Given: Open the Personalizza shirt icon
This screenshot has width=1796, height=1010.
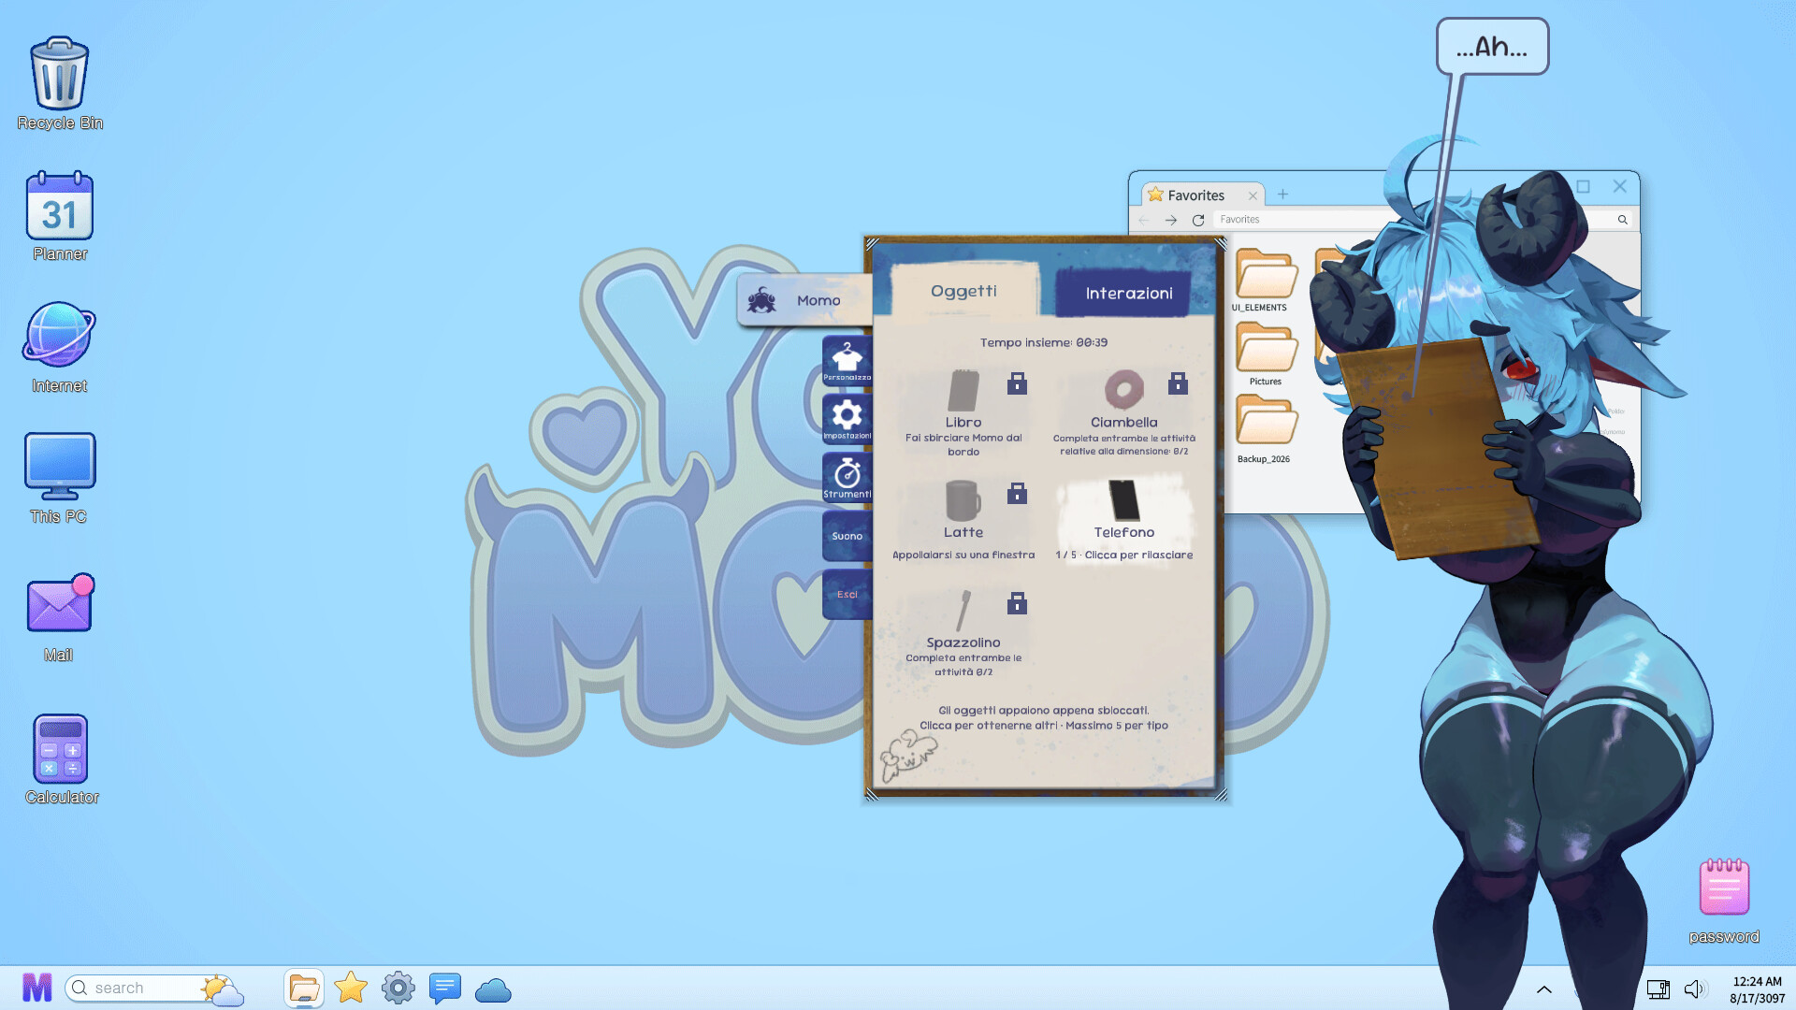Looking at the screenshot, I should 847,362.
